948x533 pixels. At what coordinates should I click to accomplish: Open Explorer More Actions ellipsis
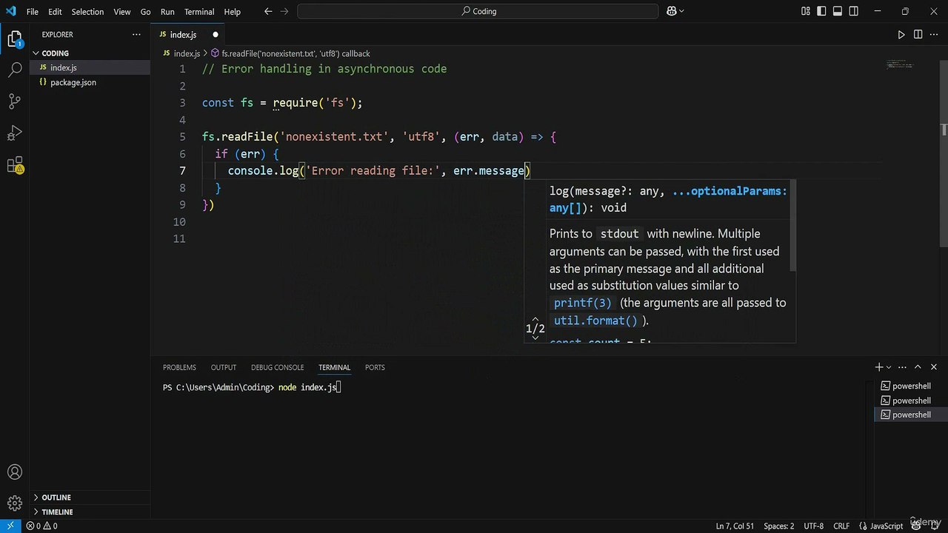[136, 35]
